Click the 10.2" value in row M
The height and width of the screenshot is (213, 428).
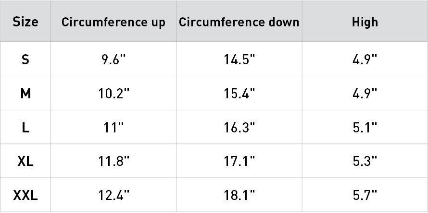113,94
